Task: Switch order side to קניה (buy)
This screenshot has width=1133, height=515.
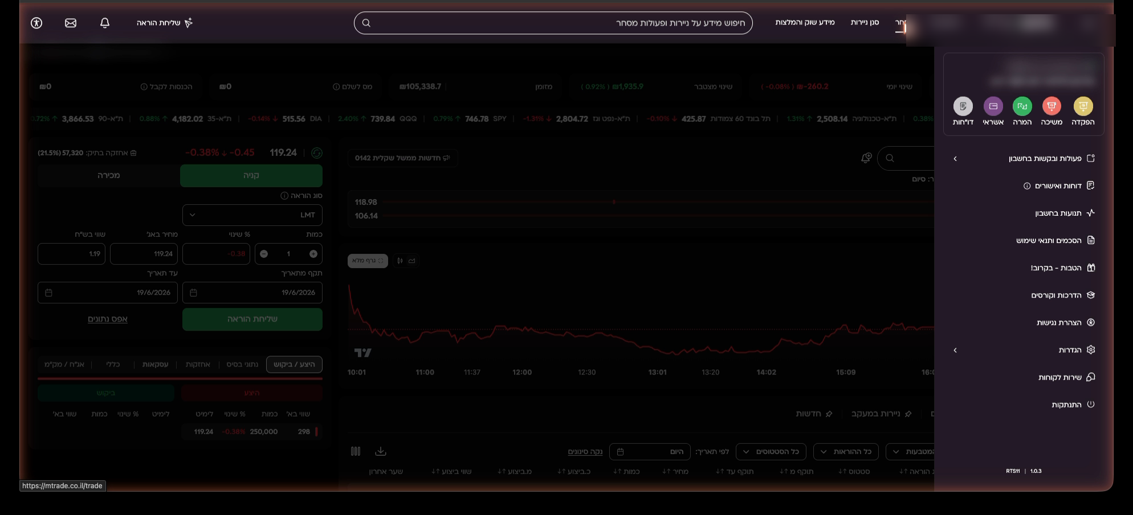Action: tap(251, 175)
